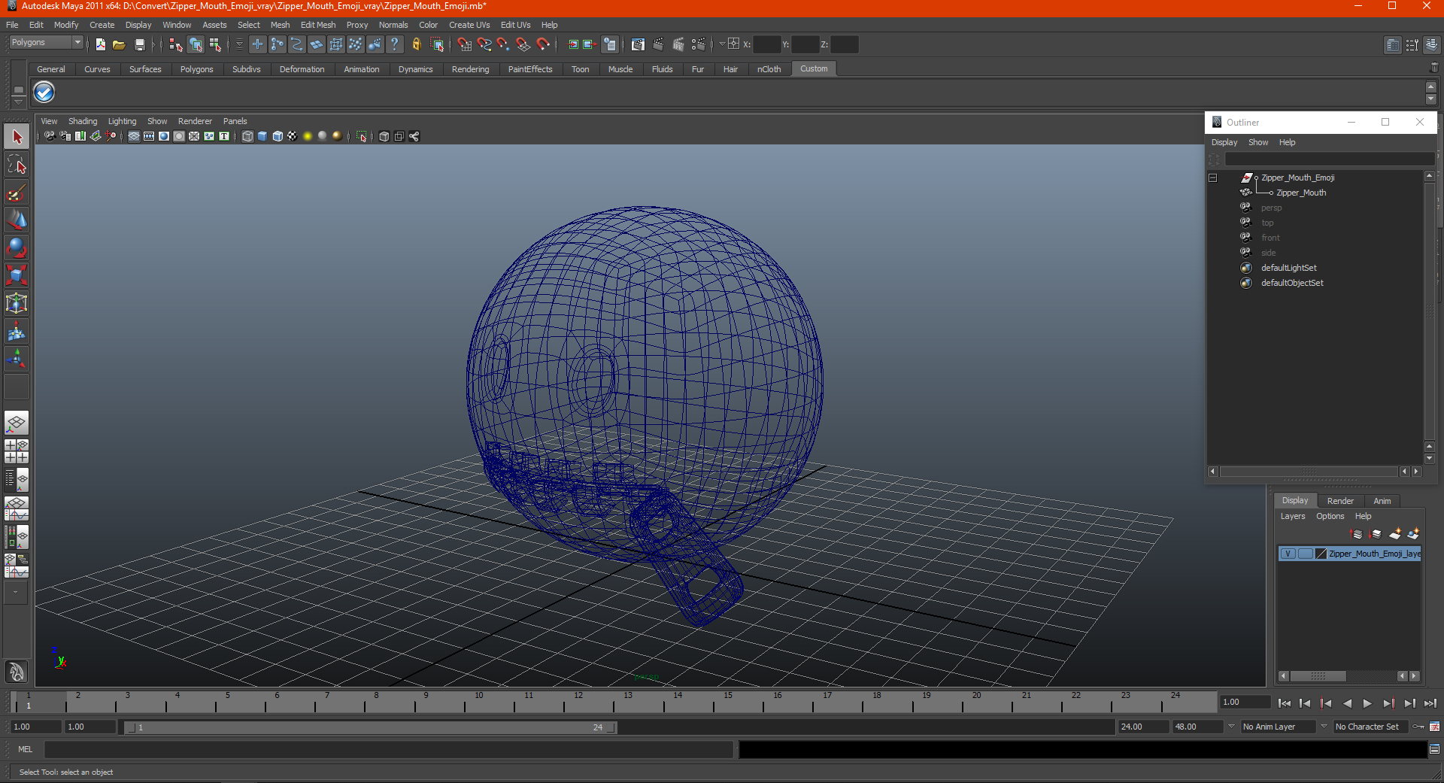Image resolution: width=1444 pixels, height=783 pixels.
Task: Toggle the lock selection padlock icon
Action: 416,45
